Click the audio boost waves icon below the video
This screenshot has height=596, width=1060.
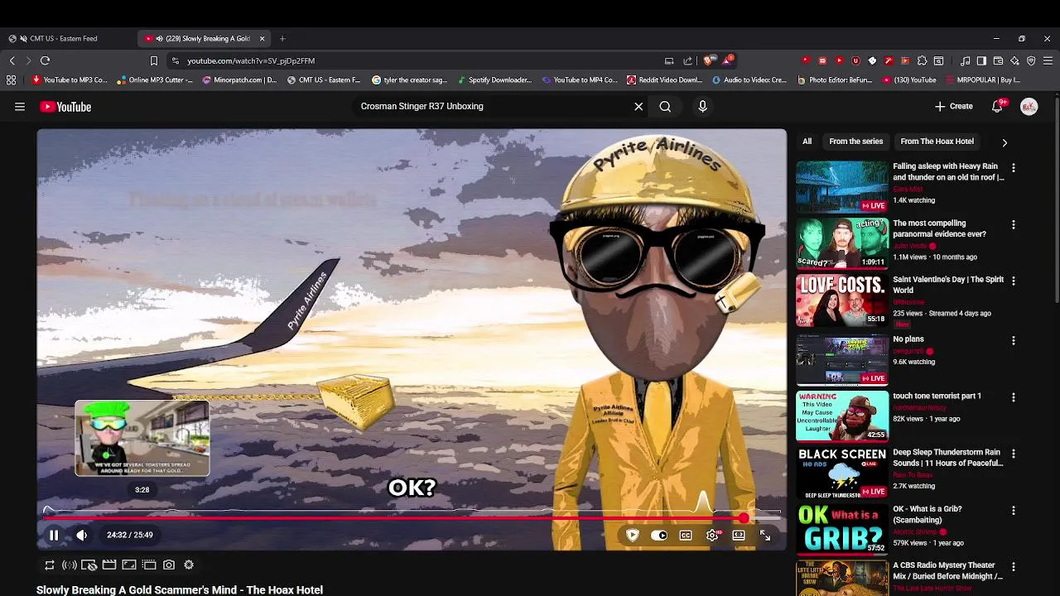70,565
